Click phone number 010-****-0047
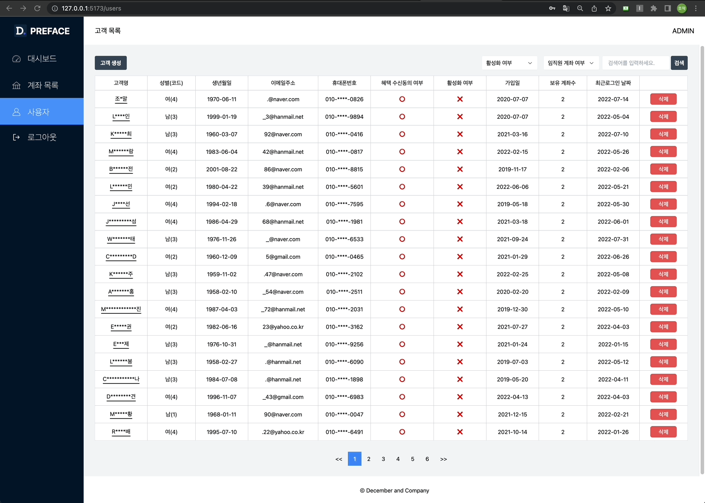The height and width of the screenshot is (503, 705). tap(344, 414)
